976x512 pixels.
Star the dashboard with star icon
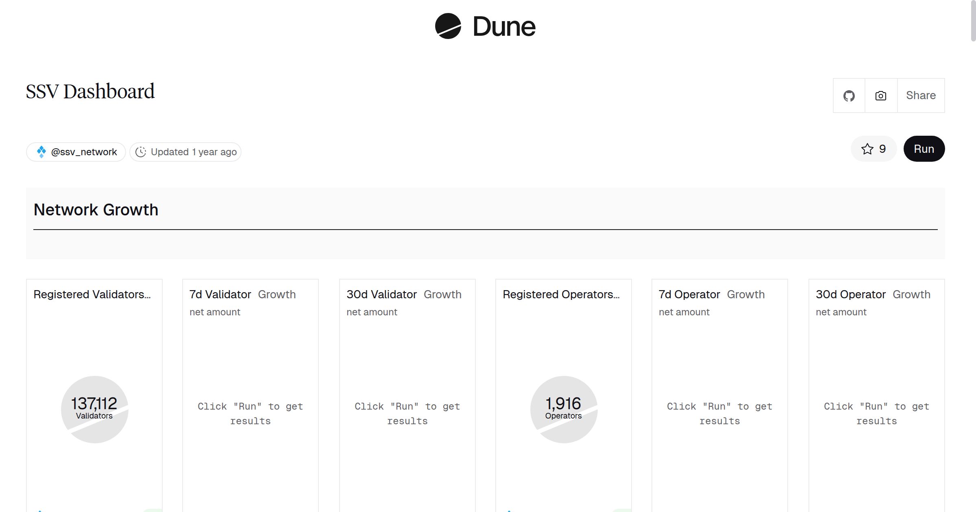(x=867, y=149)
